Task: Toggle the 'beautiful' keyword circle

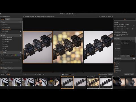Action: [x=115, y=68]
